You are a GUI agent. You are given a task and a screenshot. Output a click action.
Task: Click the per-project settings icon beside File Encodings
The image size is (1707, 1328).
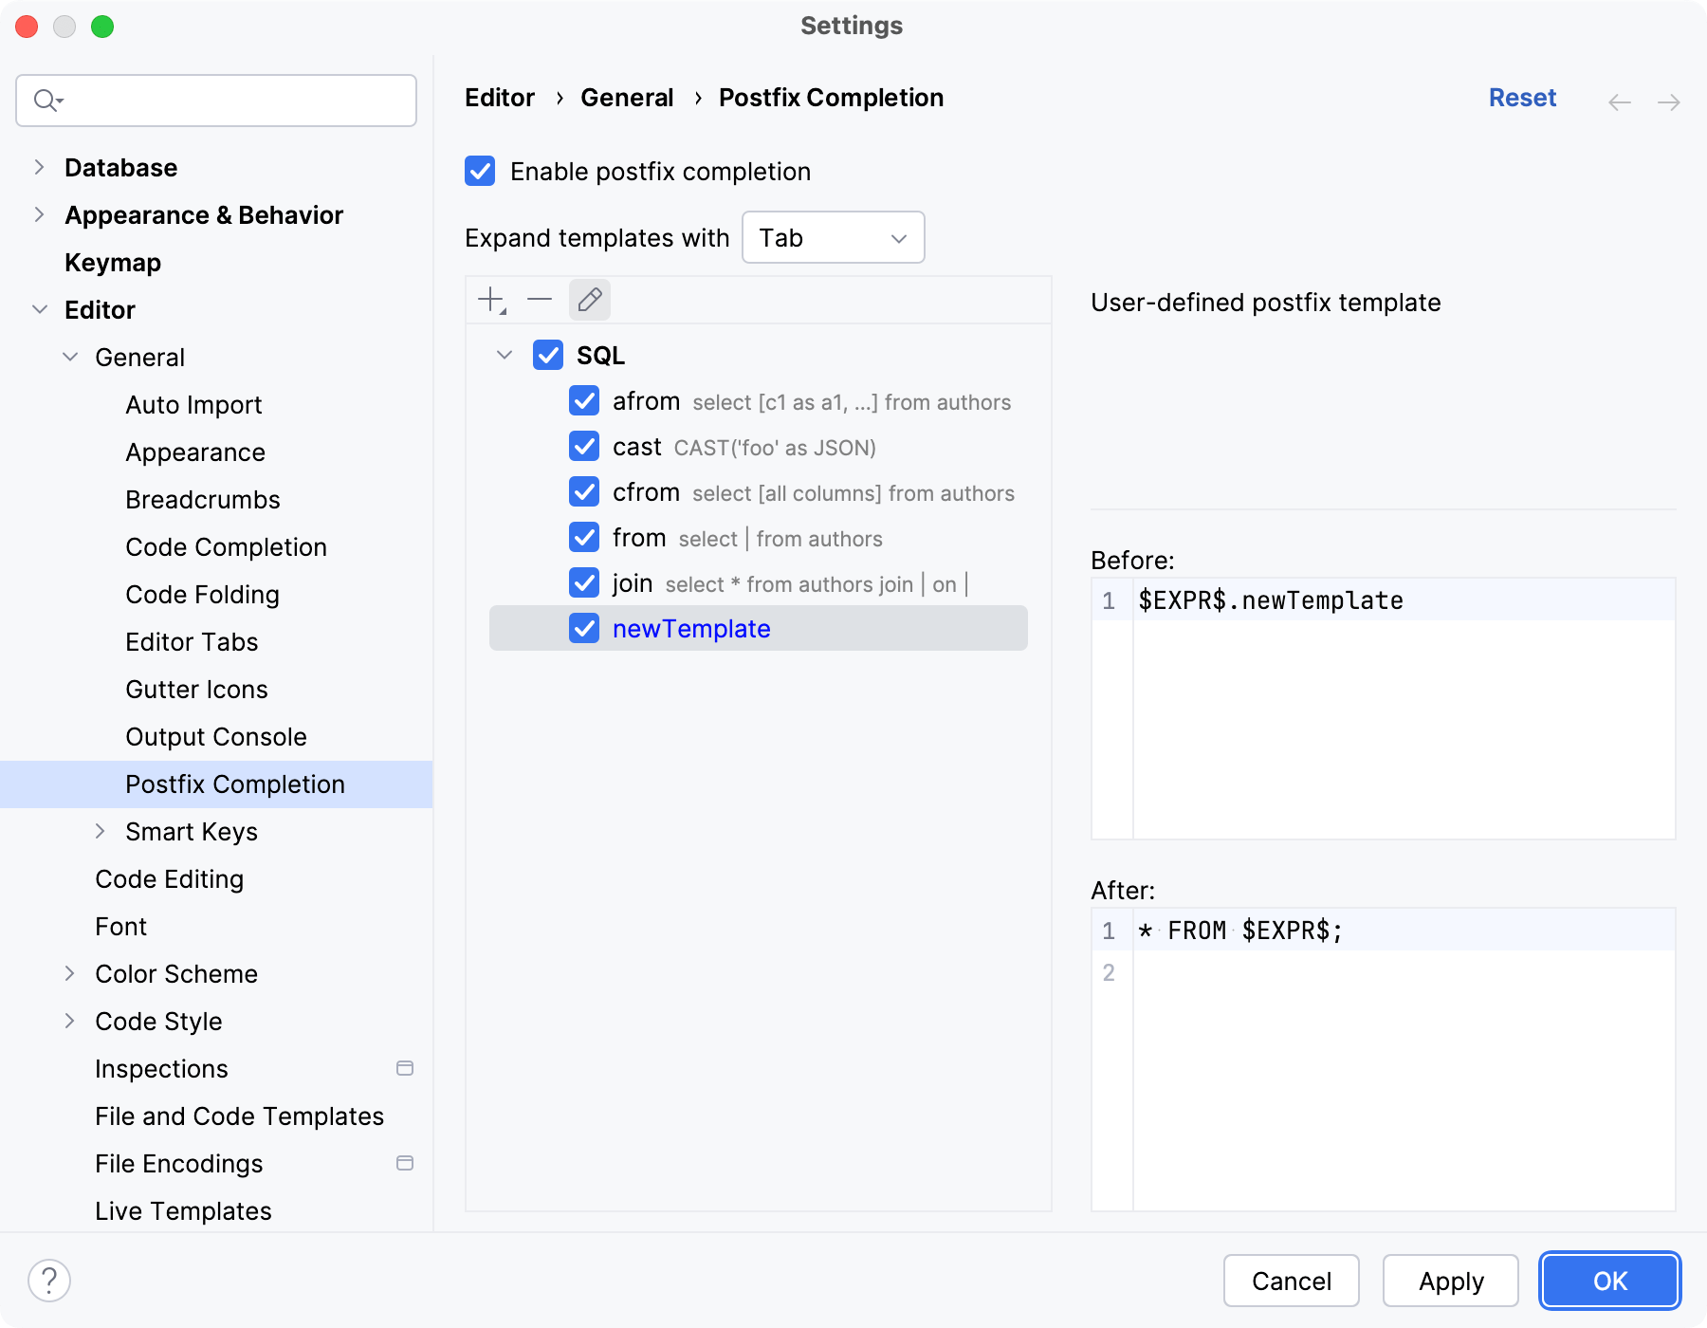click(406, 1163)
